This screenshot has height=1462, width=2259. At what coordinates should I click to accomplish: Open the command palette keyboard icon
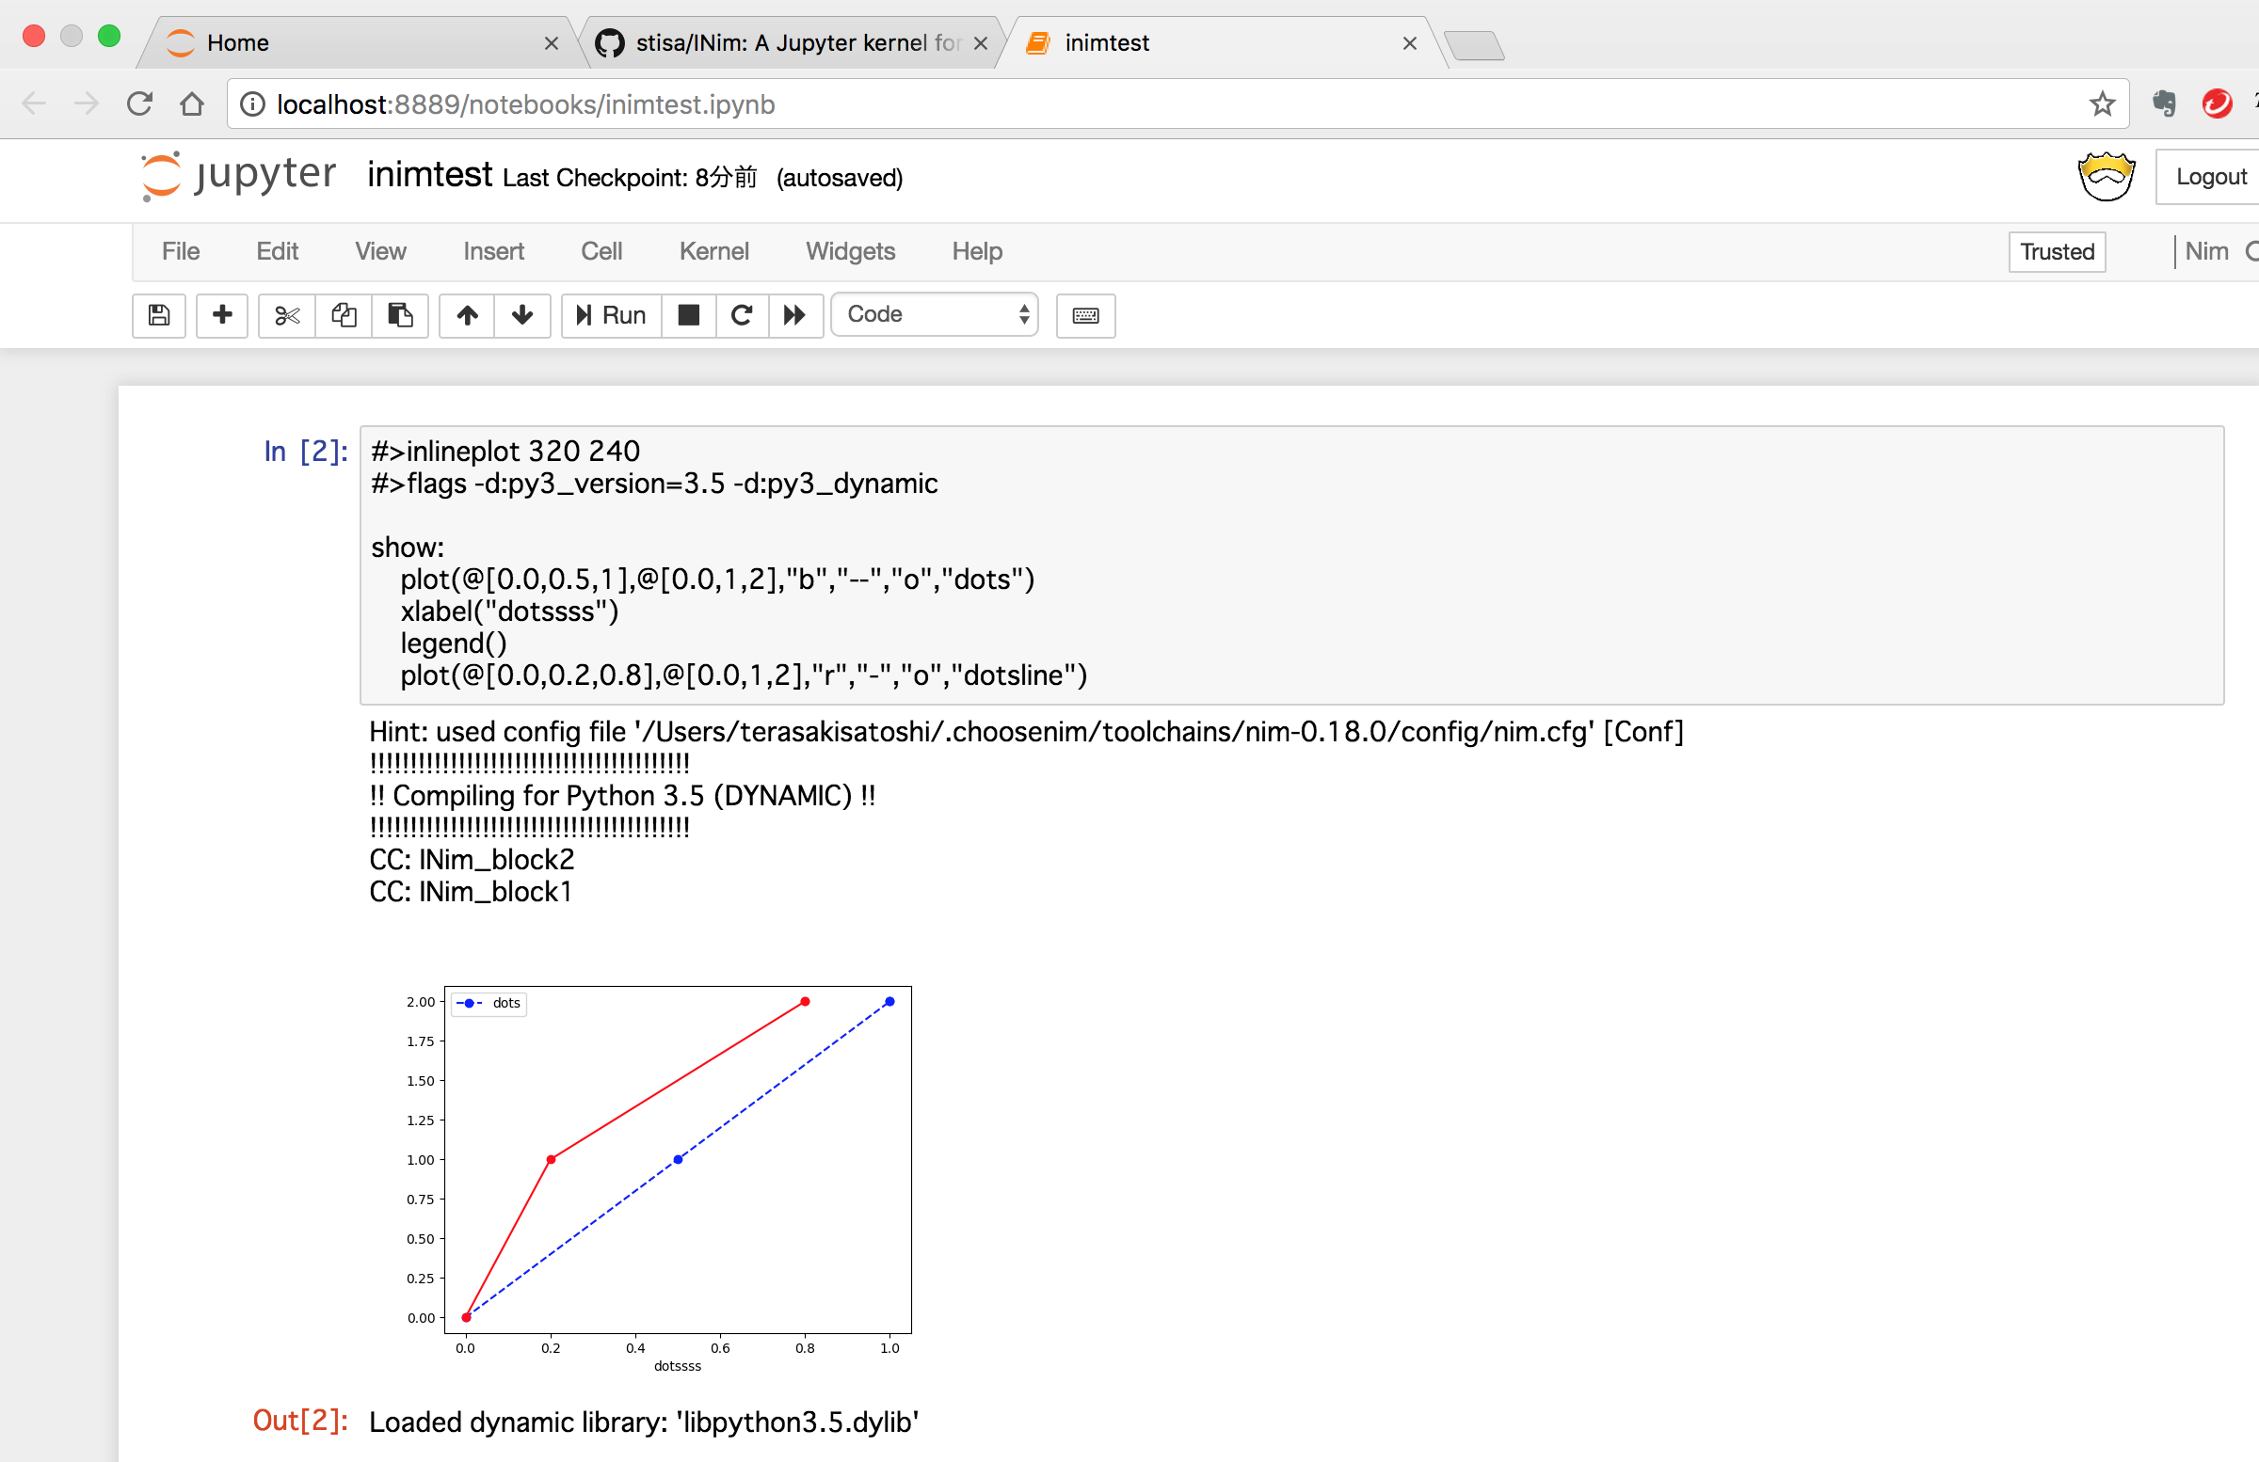1085,315
